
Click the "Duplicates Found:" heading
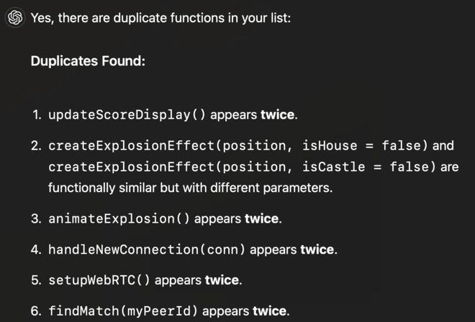(88, 61)
